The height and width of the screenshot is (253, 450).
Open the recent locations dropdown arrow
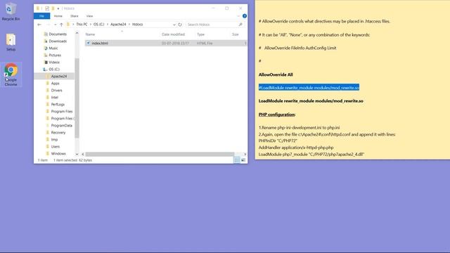(55, 25)
